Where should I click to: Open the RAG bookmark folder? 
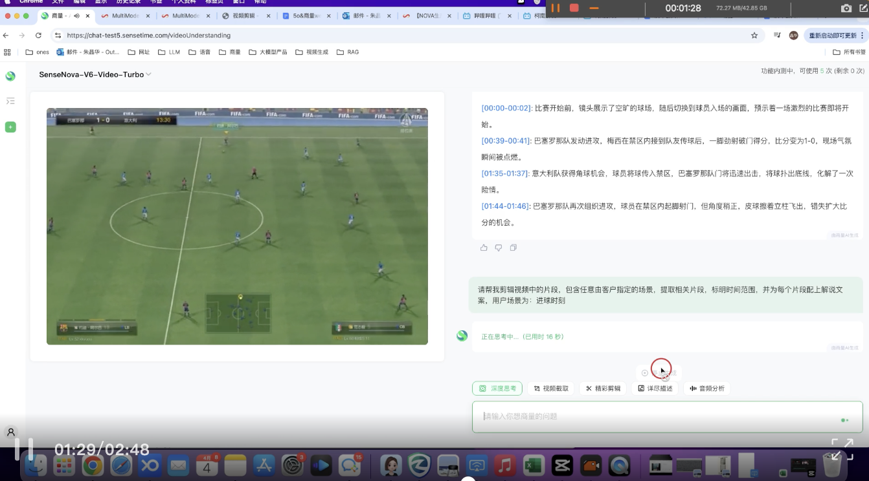tap(348, 52)
